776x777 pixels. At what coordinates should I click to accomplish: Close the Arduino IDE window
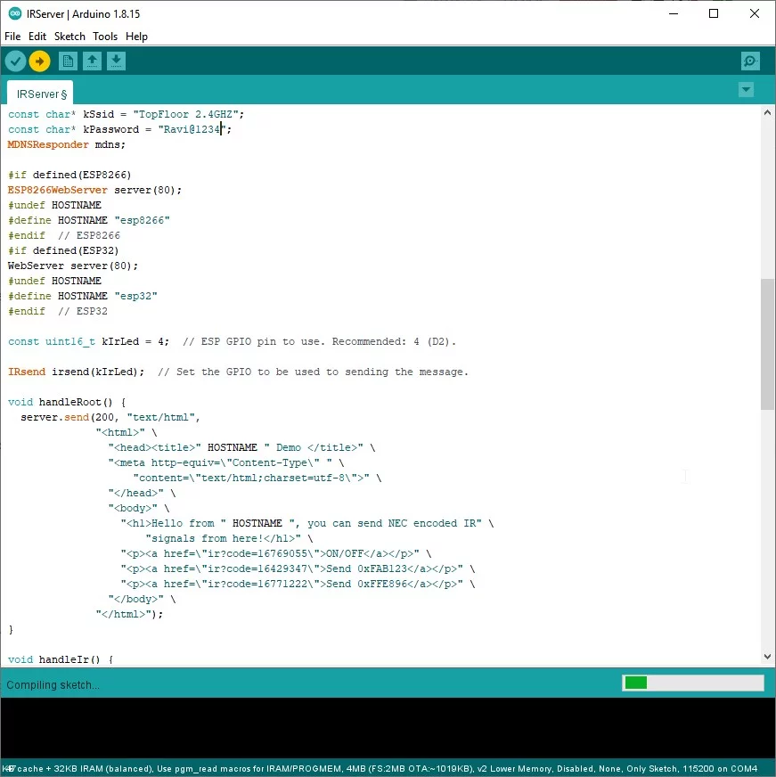tap(755, 13)
